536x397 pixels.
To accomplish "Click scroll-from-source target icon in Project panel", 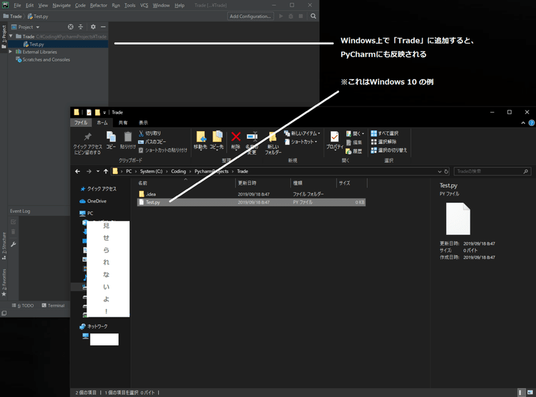I will click(x=70, y=27).
